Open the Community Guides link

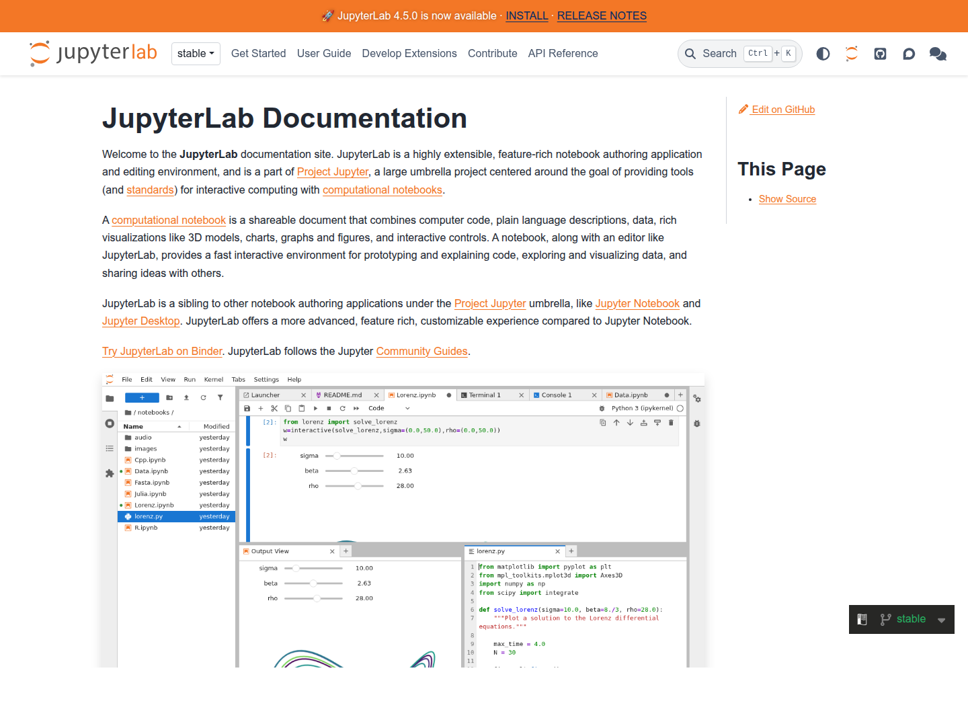[x=421, y=352]
